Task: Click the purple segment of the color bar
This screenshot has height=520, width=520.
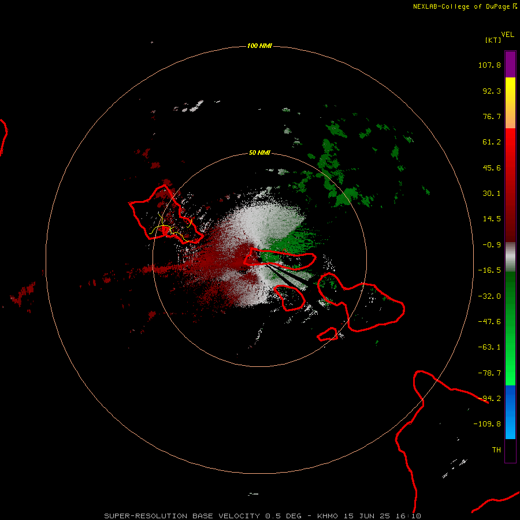Action: pyautogui.click(x=510, y=64)
